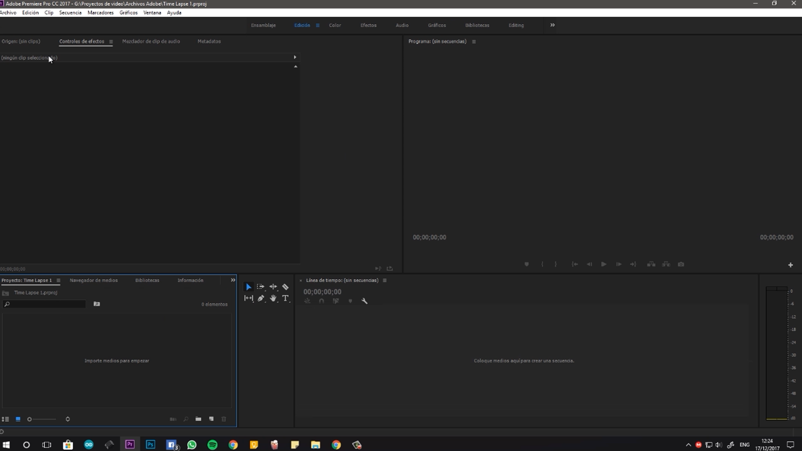The width and height of the screenshot is (802, 451).
Task: Click New Item icon in Project panel
Action: click(x=211, y=419)
